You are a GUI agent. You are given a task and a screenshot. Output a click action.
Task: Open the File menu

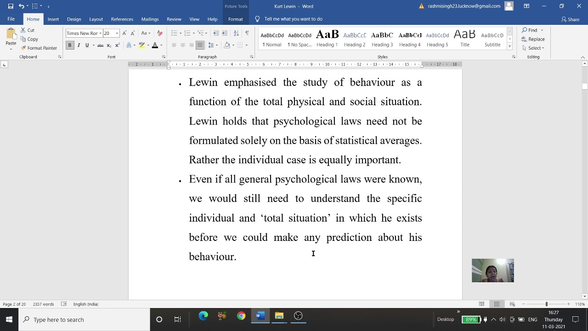click(x=11, y=19)
